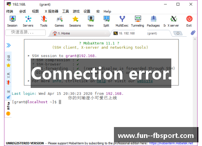Click the MobaXterm window title icon

[x=9, y=4]
